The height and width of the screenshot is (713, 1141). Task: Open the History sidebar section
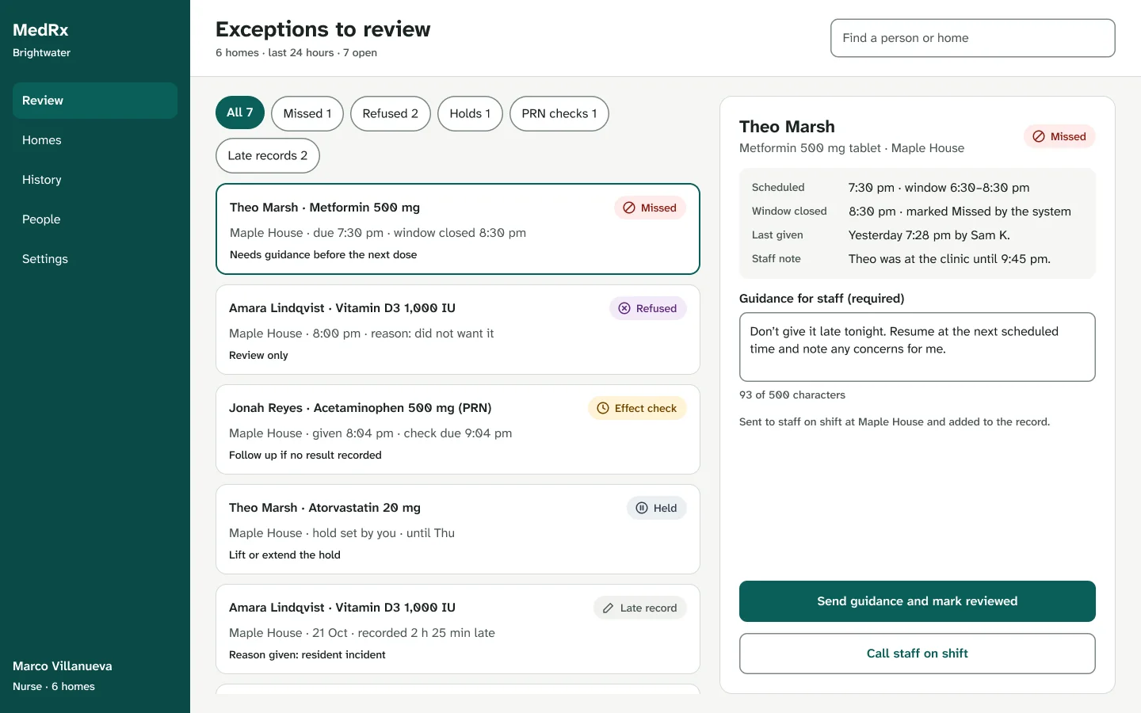(x=95, y=180)
